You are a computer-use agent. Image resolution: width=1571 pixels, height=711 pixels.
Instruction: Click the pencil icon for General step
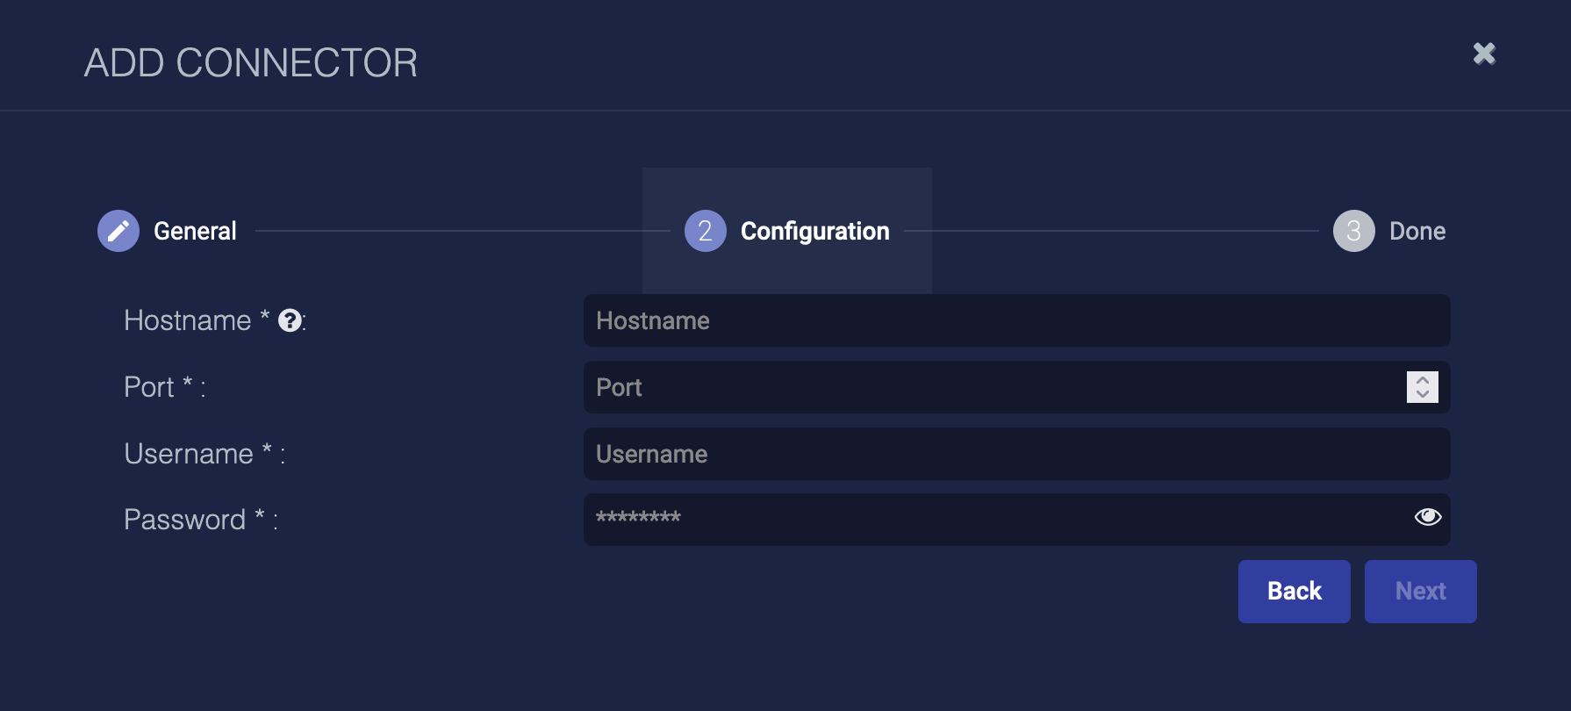click(x=118, y=231)
